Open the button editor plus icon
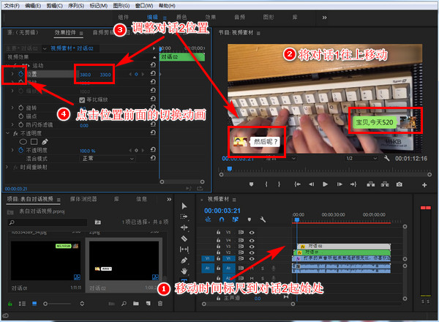 pyautogui.click(x=424, y=185)
